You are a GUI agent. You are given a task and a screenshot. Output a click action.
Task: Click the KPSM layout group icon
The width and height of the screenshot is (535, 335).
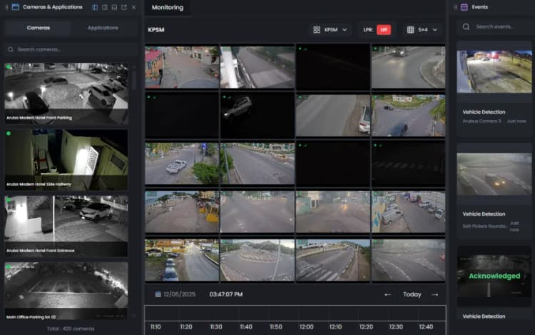[x=317, y=30]
